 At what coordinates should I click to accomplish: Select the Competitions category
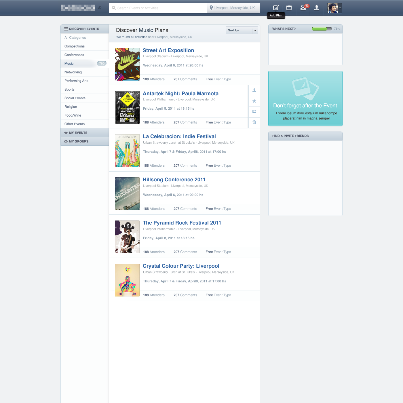click(85, 46)
